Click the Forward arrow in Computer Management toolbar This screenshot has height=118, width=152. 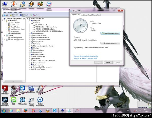(x=7, y=15)
